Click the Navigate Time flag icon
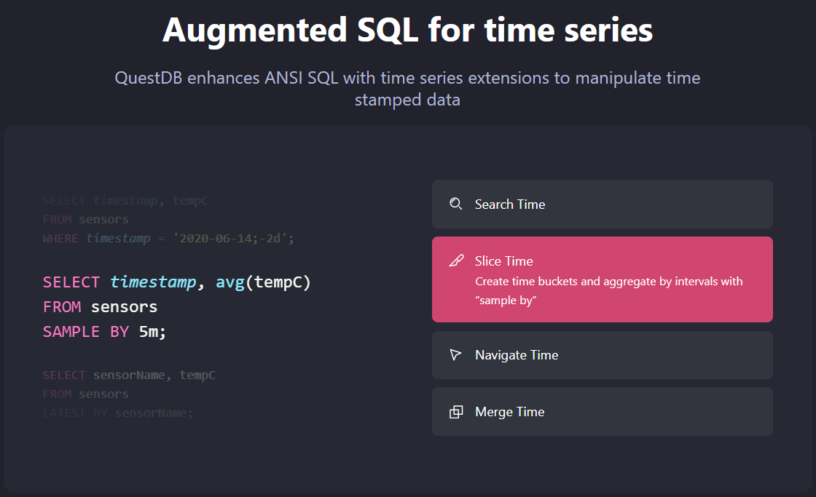 click(x=456, y=355)
